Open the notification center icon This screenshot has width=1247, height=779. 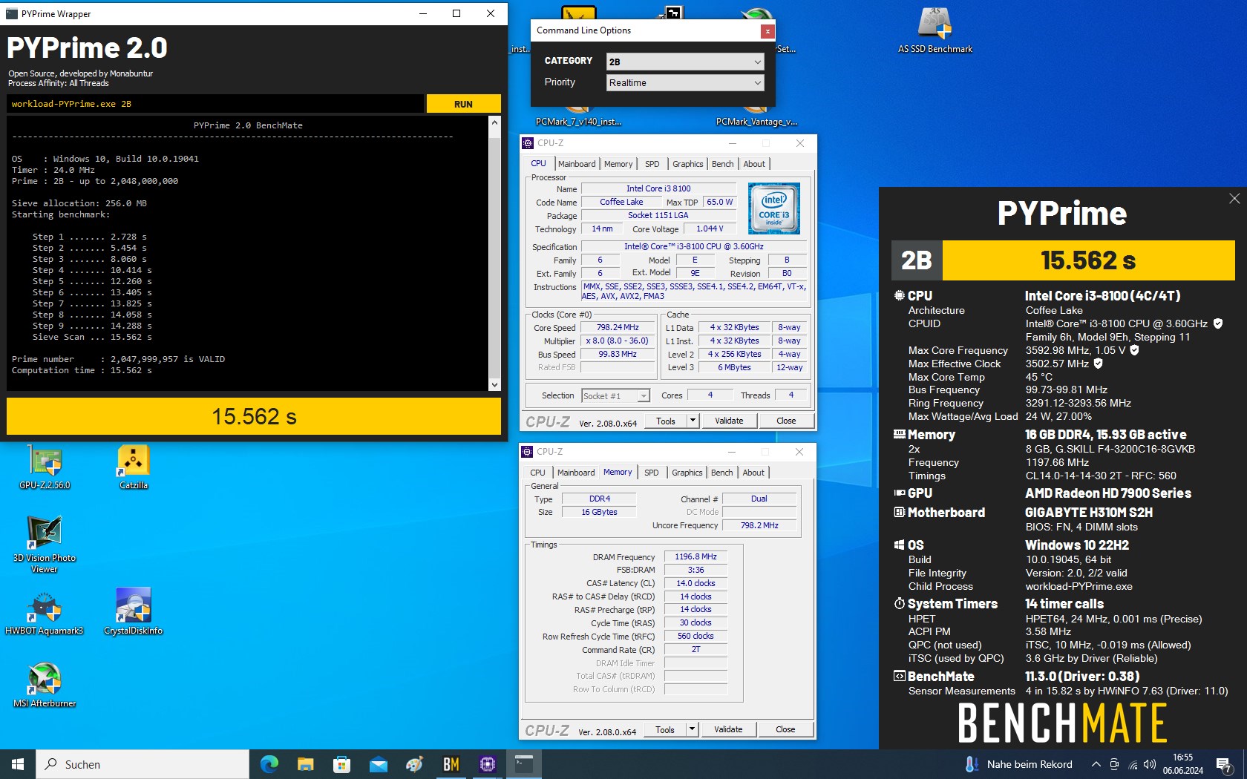coord(1224,764)
